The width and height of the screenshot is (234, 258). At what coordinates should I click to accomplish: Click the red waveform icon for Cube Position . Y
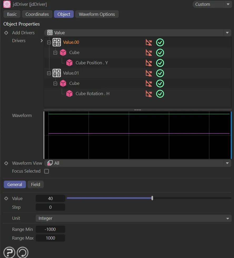coord(149,63)
